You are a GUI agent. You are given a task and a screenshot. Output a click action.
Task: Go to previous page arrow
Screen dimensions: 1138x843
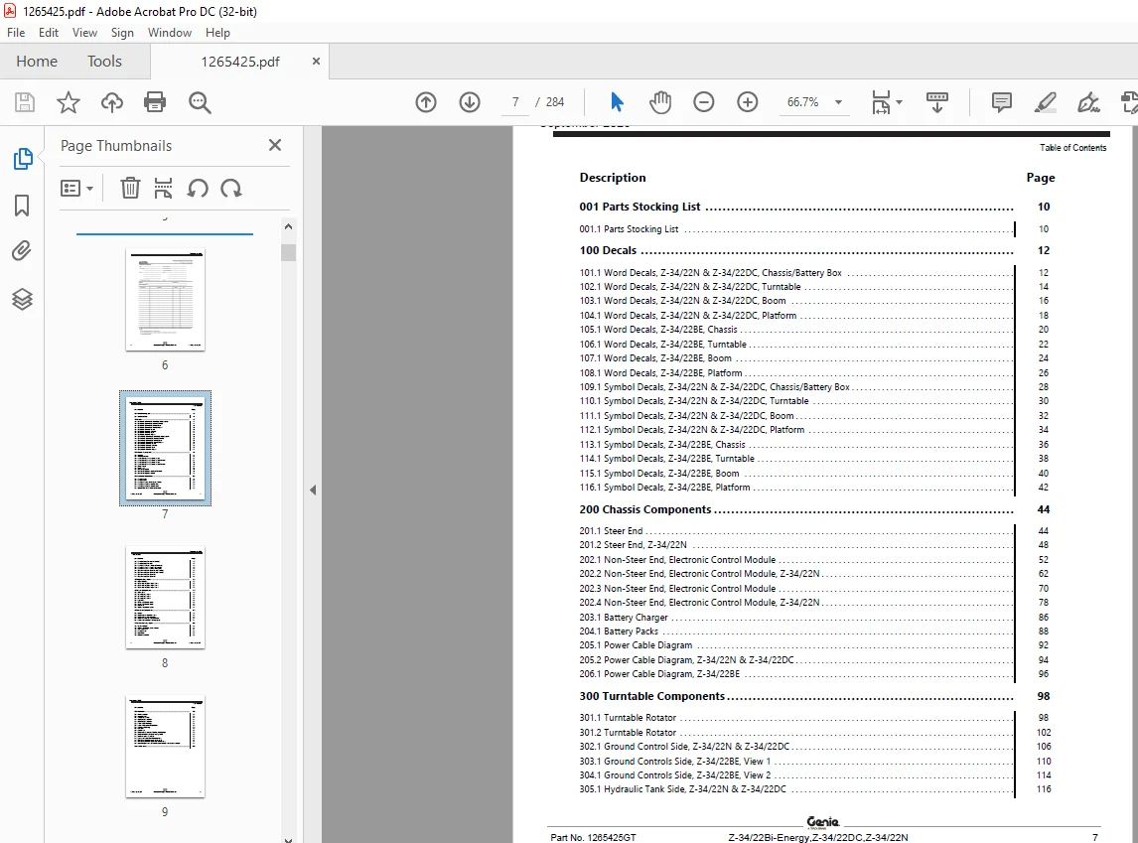point(426,102)
